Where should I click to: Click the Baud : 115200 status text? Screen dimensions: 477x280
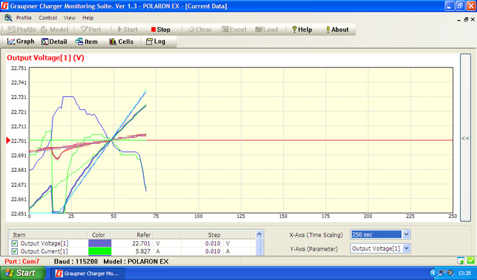click(76, 261)
